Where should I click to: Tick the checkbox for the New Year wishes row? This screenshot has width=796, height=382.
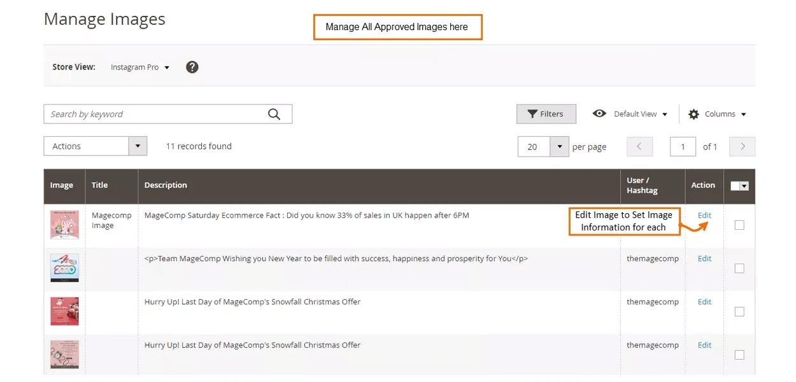[739, 268]
